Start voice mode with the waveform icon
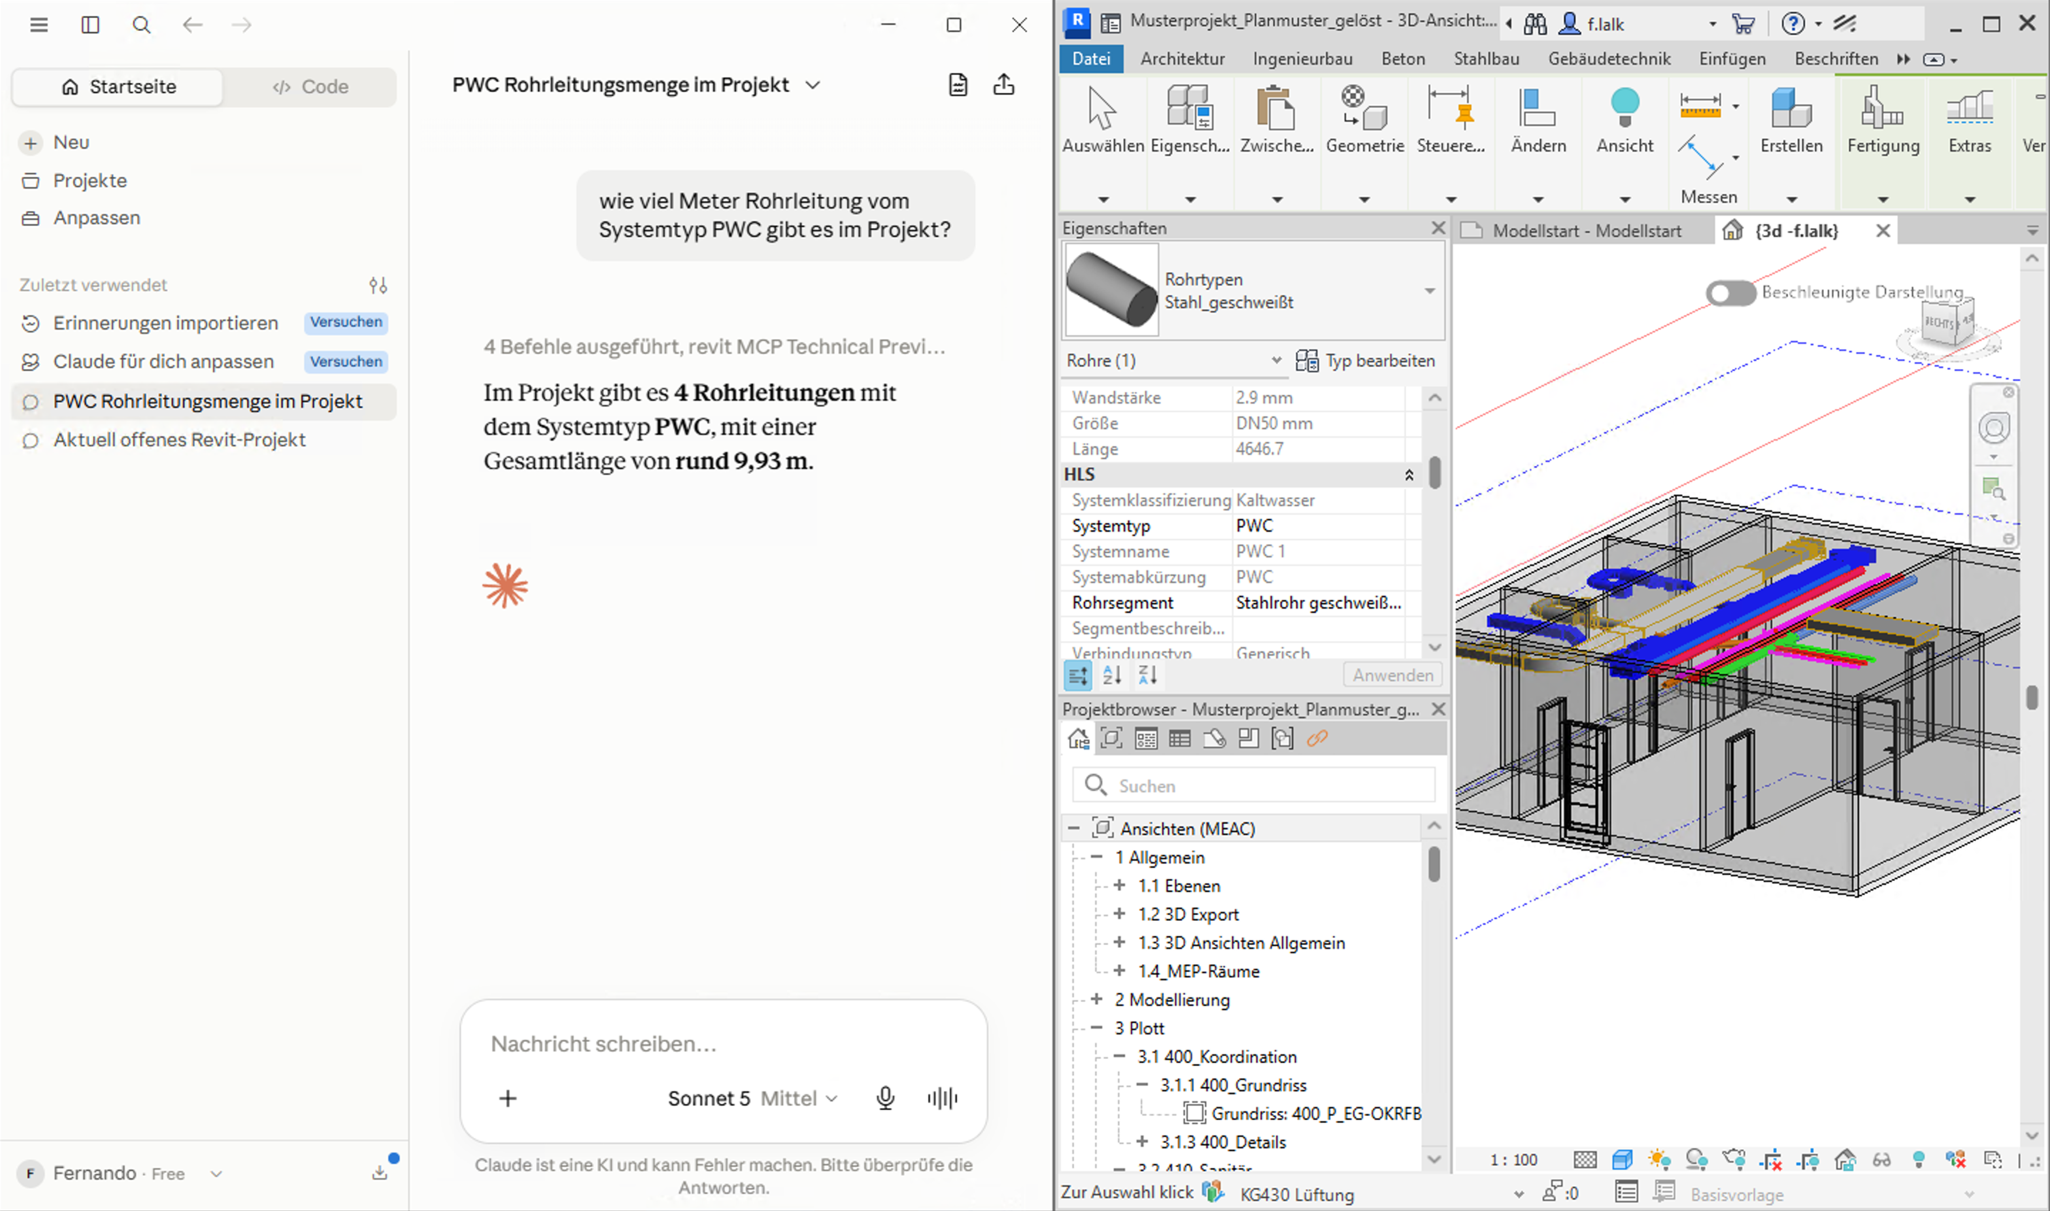2050x1211 pixels. 942,1098
